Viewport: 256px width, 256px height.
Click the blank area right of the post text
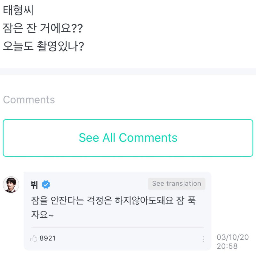pos(176,29)
